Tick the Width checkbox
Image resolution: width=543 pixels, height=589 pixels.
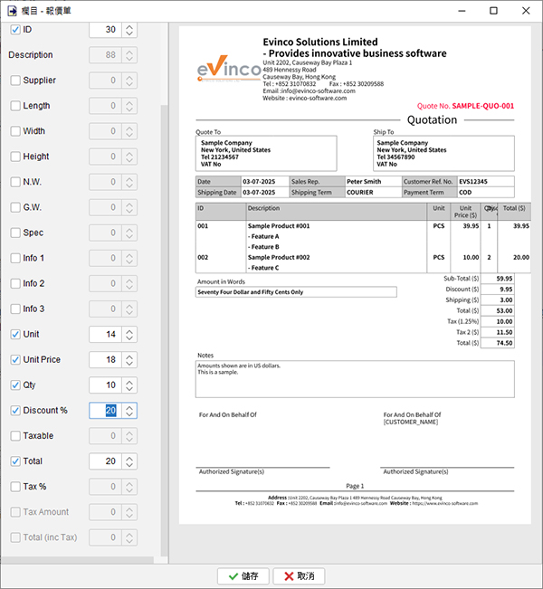15,131
